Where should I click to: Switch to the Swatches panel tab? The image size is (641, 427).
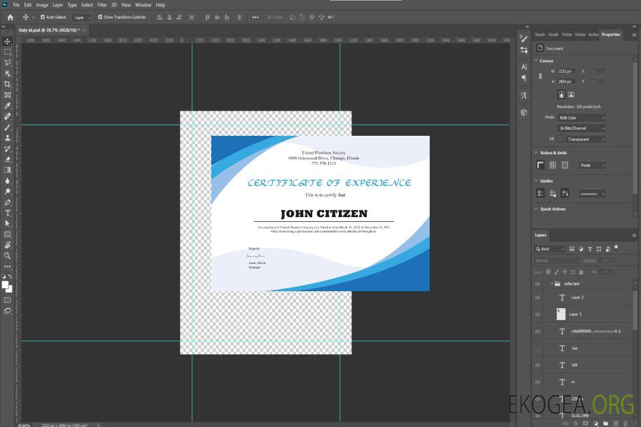[x=540, y=34]
